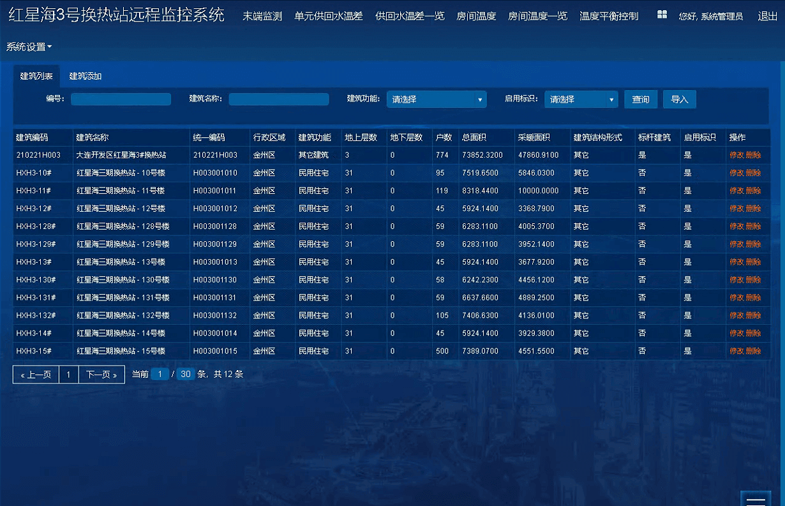The image size is (785, 506).
Task: Click the four-square grid icon in header
Action: (662, 15)
